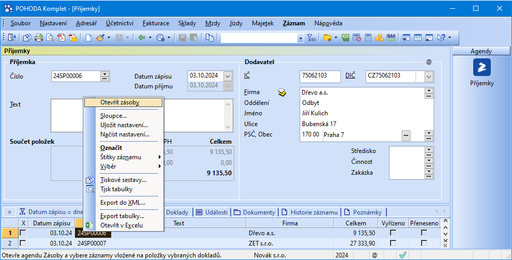Choose Export do XML... menu entry
The height and width of the screenshot is (260, 512).
click(x=123, y=203)
